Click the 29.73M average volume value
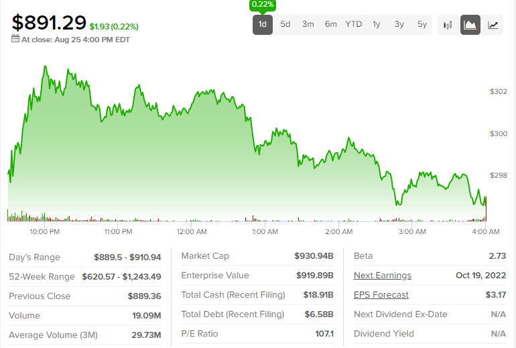The image size is (516, 348). (x=146, y=335)
